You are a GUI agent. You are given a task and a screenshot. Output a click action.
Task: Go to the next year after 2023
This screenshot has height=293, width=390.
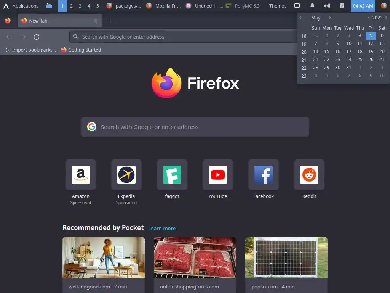pos(386,18)
